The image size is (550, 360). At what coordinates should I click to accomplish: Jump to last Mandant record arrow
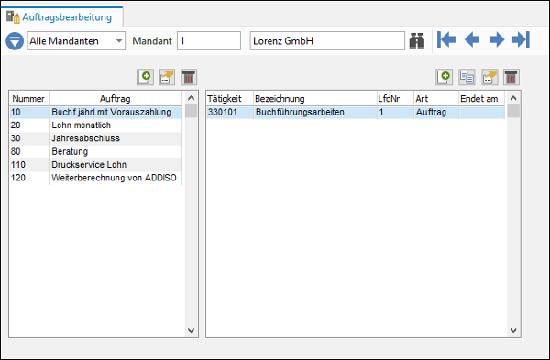point(521,39)
